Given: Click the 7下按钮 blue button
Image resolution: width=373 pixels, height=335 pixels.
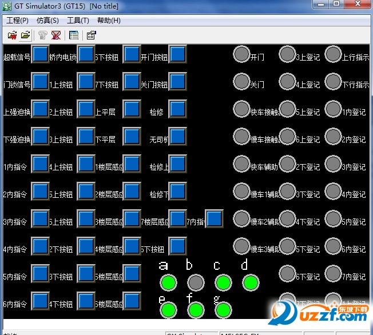Looking at the screenshot, I should [x=132, y=82].
